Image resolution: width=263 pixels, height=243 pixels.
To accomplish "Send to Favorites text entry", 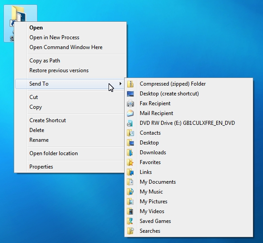I will 150,162.
